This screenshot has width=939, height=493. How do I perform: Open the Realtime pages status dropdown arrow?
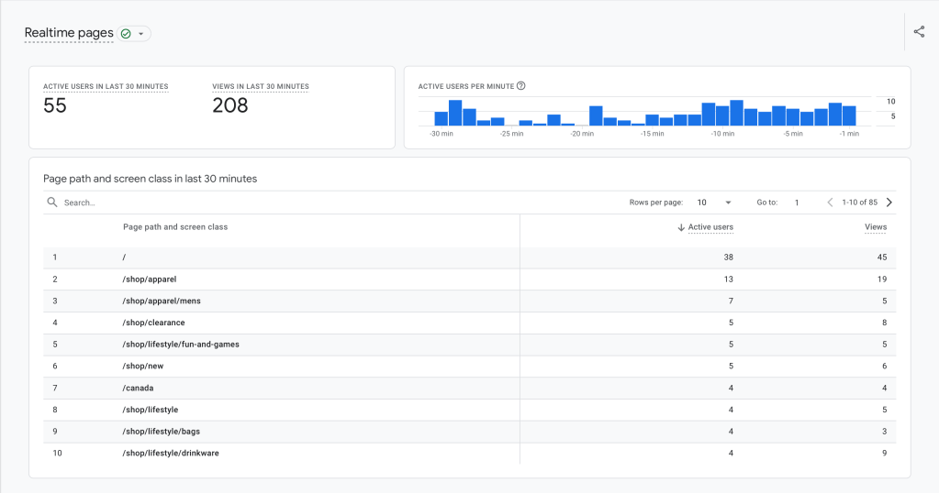[x=141, y=34]
